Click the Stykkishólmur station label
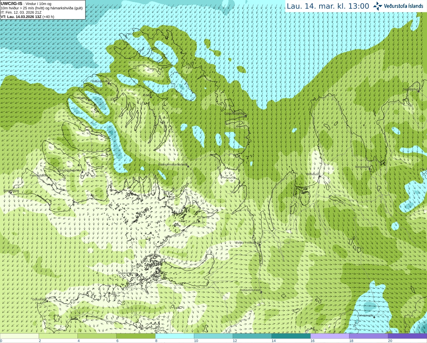Viewport: 427px width, 343px height. click(128, 273)
